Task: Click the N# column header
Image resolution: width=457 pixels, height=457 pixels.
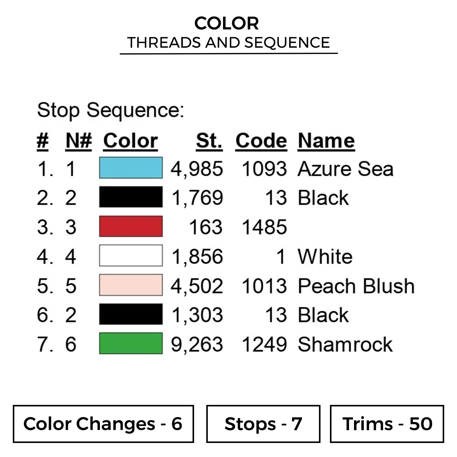Action: tap(79, 141)
